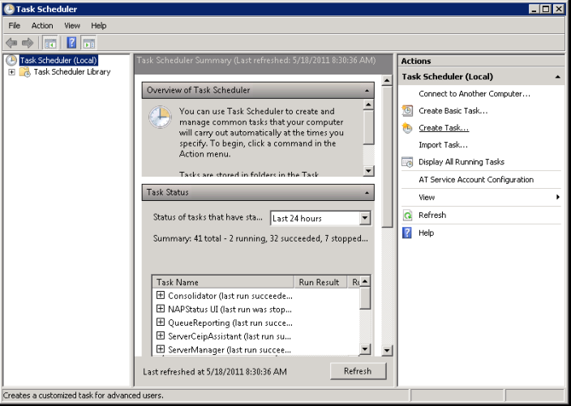Image resolution: width=571 pixels, height=406 pixels.
Task: Click the Back arrow toolbar icon
Action: click(x=11, y=43)
